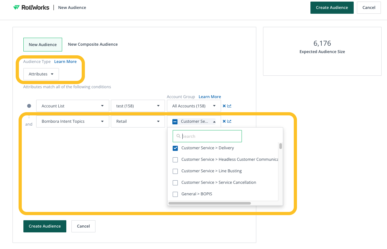Open Learn More next to Audience Type
Image resolution: width=387 pixels, height=249 pixels.
pyautogui.click(x=65, y=62)
